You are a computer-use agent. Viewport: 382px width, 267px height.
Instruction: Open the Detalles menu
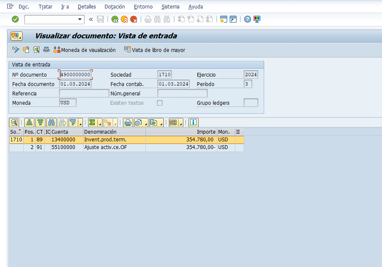[x=87, y=7]
